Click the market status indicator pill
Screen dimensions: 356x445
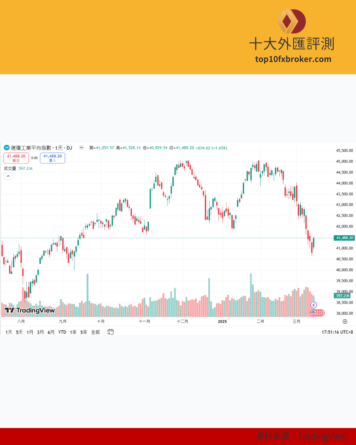pyautogui.click(x=81, y=148)
